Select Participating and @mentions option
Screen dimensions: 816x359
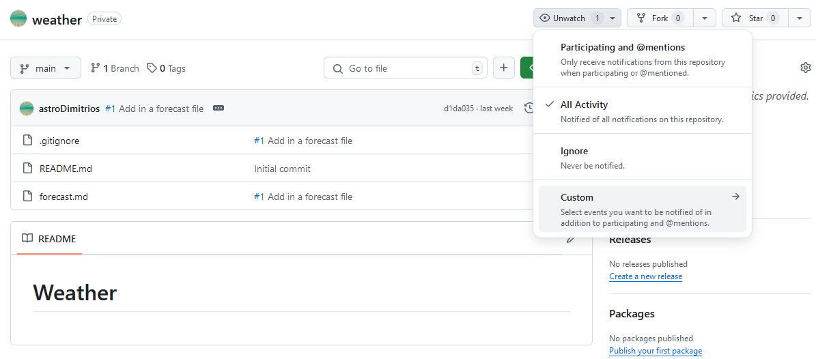[x=642, y=60]
